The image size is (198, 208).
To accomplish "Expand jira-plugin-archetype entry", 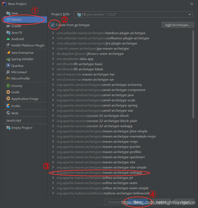I will [53, 43].
